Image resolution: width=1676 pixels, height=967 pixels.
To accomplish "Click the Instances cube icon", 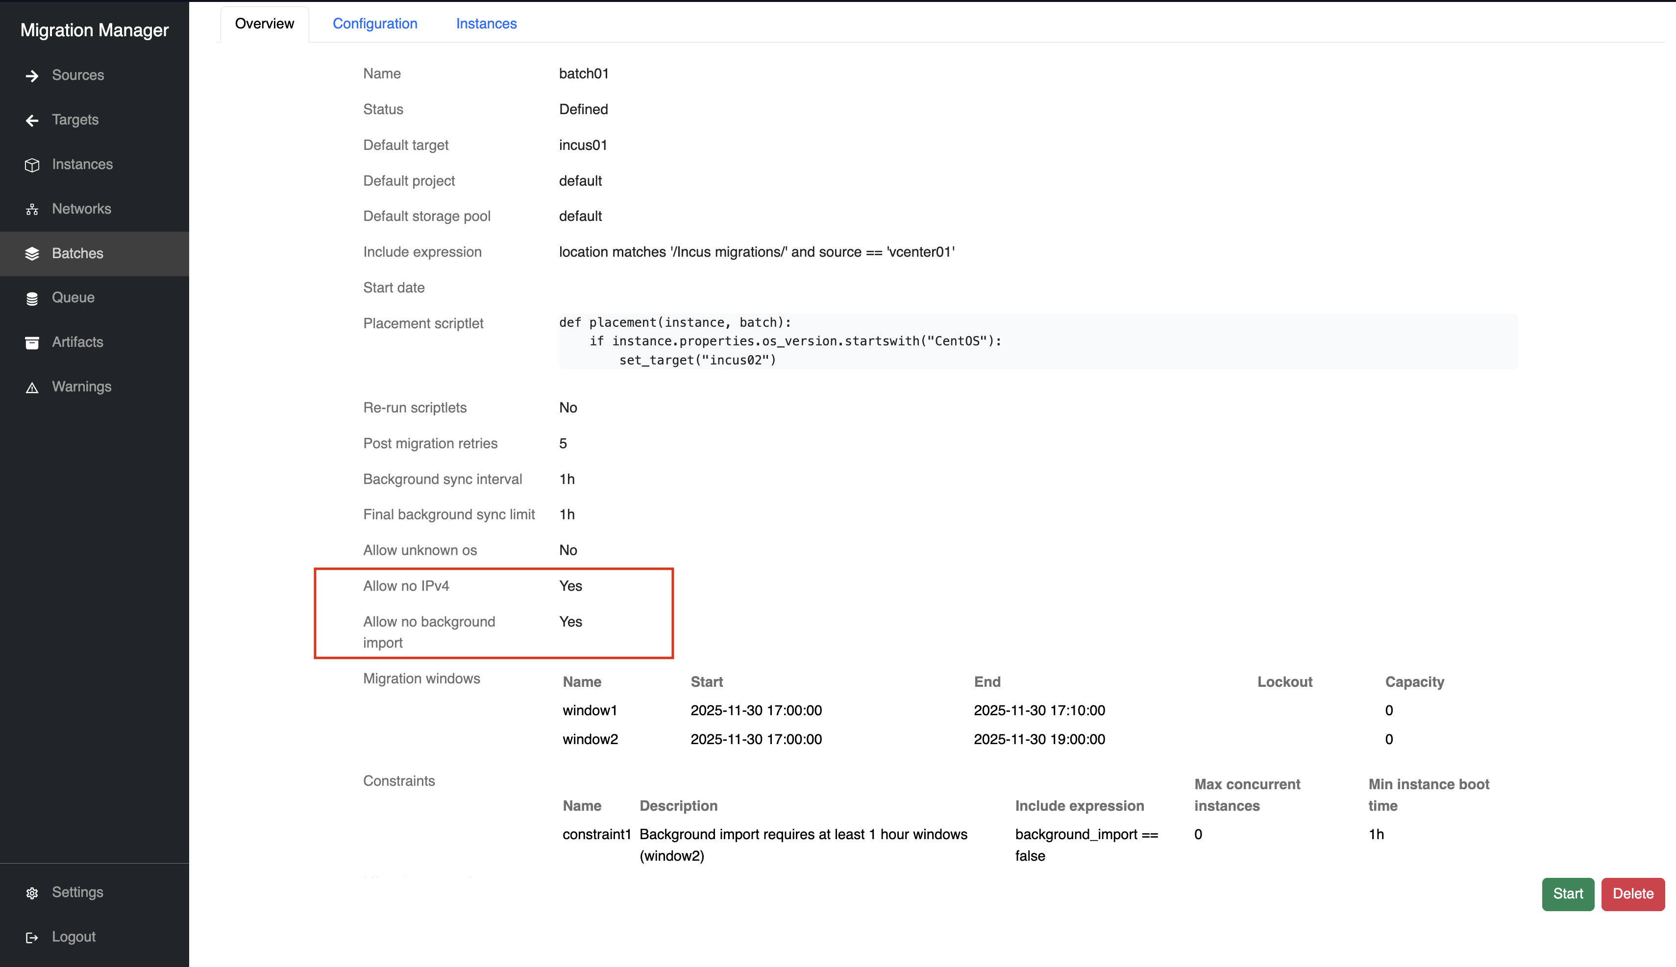I will [32, 165].
